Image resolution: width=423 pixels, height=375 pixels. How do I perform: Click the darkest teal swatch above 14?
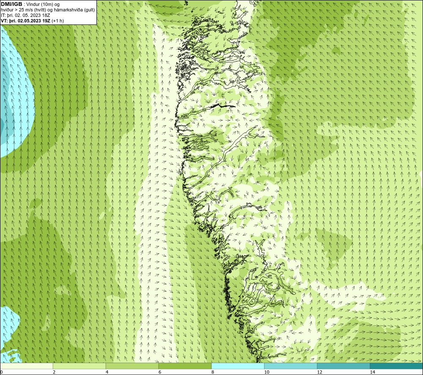[397, 366]
